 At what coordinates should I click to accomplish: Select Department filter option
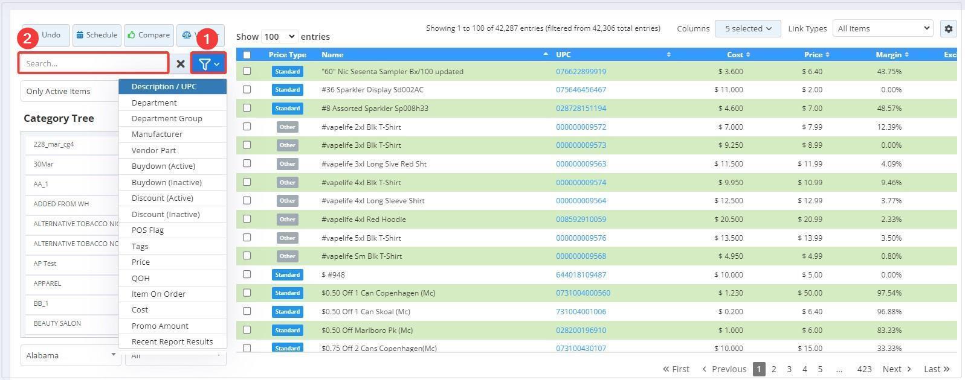point(172,103)
